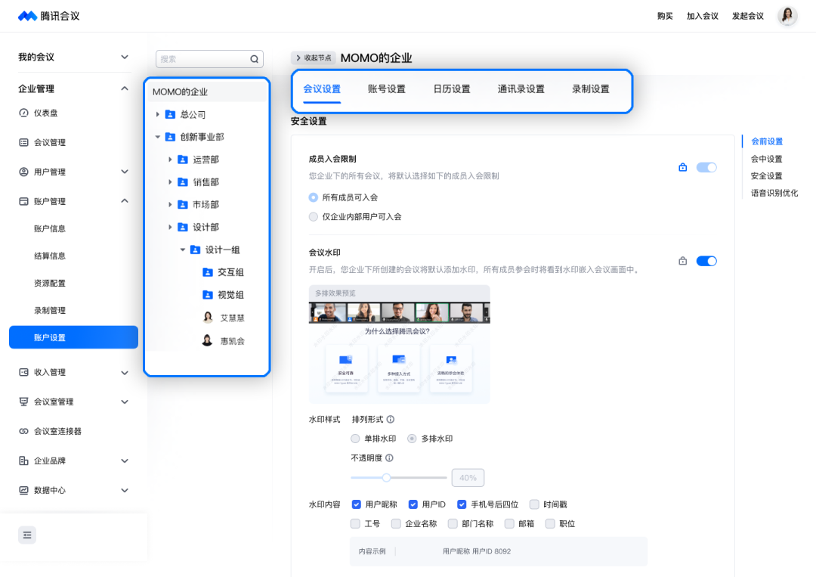Click the 会议室管理 screen icon
The height and width of the screenshot is (577, 816).
[x=24, y=402]
